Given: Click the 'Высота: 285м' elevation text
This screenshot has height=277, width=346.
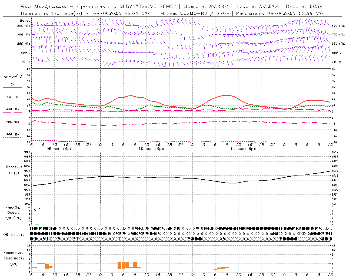Looking at the screenshot, I should (x=304, y=6).
